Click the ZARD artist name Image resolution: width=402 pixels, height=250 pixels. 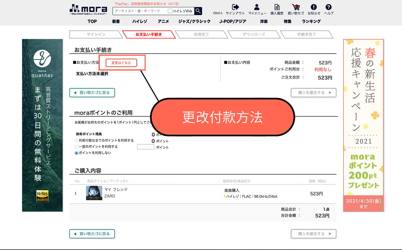tap(110, 196)
